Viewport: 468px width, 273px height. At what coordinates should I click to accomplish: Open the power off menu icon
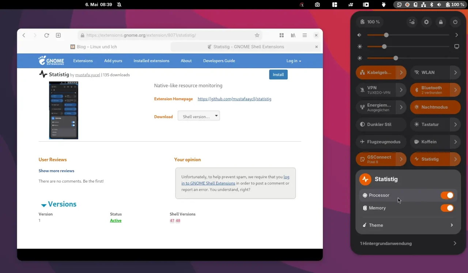point(455,22)
